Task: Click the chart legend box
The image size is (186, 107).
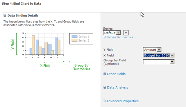Action: (81, 39)
